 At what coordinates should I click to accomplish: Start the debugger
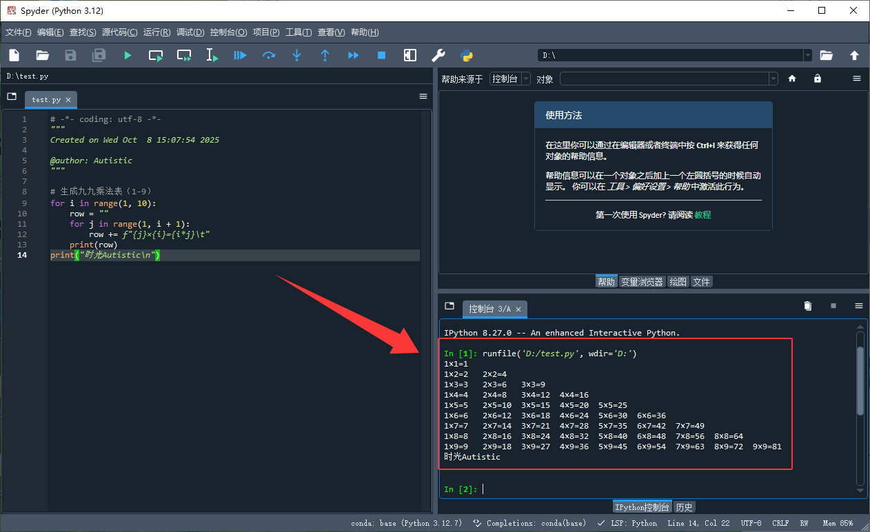[x=240, y=55]
